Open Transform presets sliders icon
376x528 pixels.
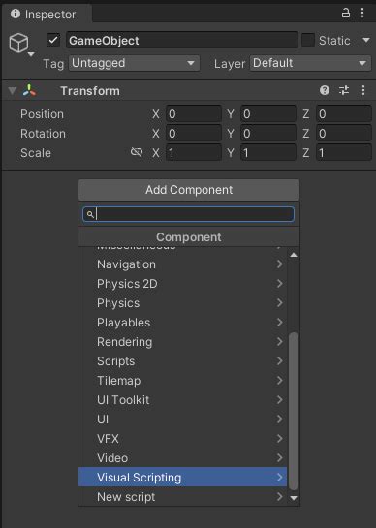[344, 90]
